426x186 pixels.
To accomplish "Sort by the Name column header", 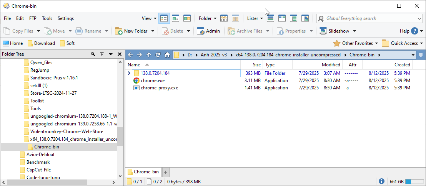I will coord(183,65).
